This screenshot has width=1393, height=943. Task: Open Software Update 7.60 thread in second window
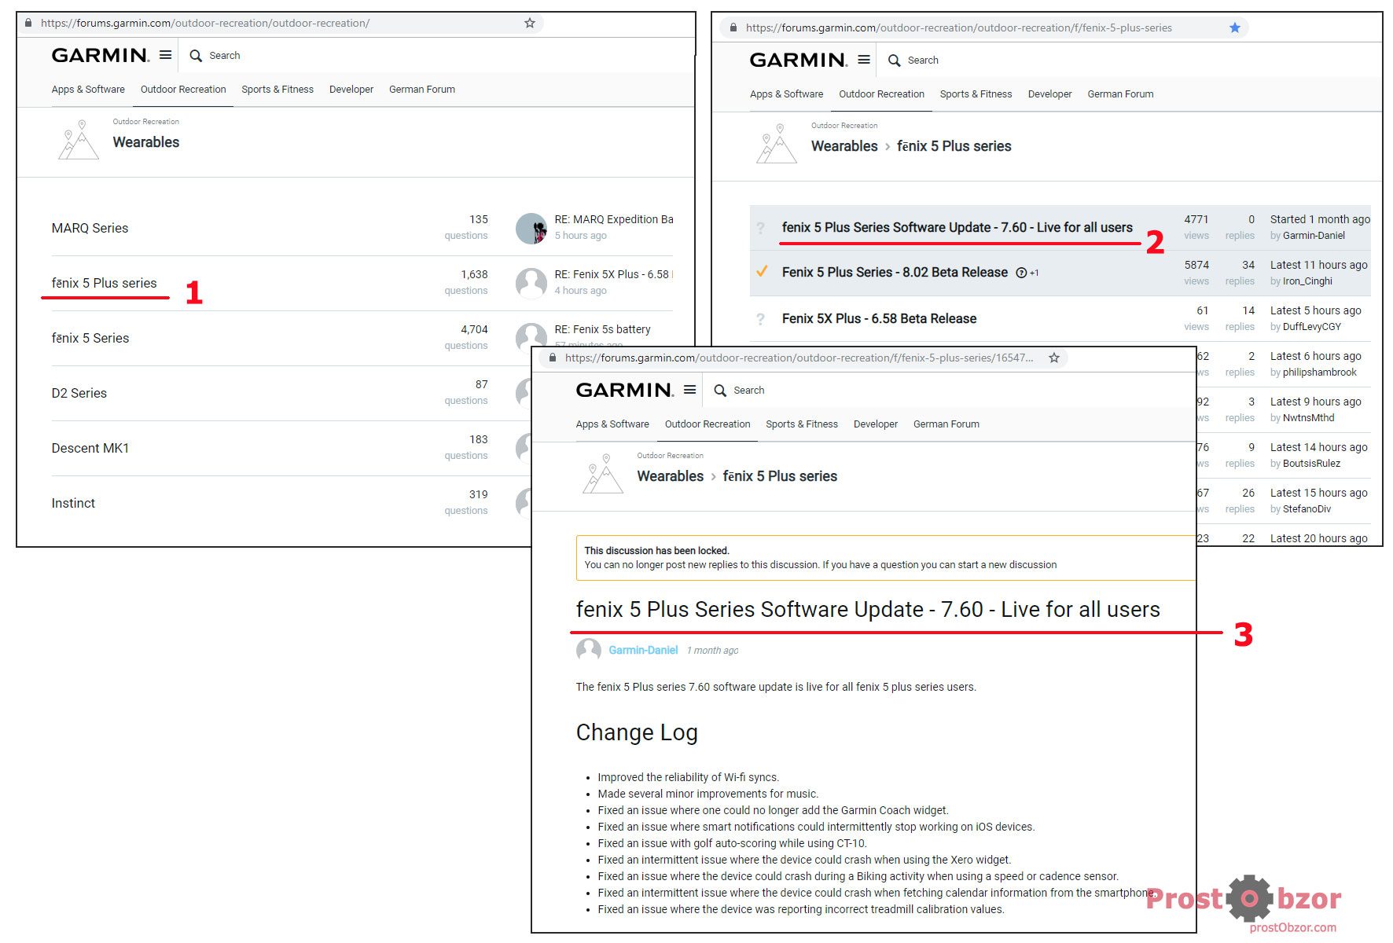(957, 227)
